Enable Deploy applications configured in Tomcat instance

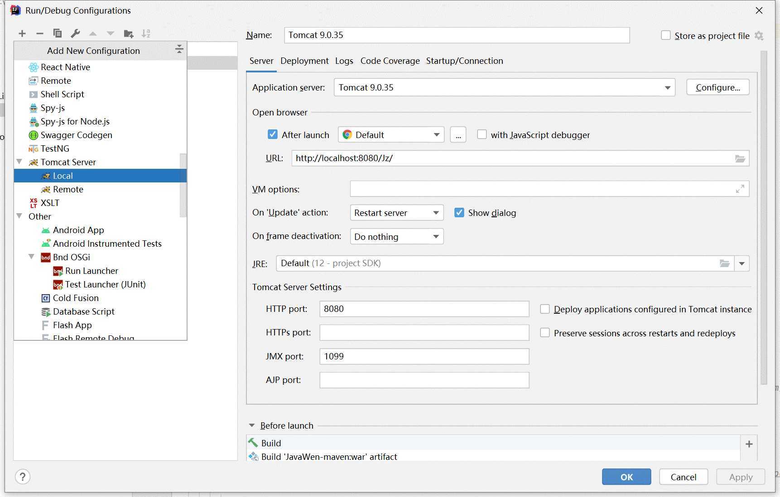[545, 309]
